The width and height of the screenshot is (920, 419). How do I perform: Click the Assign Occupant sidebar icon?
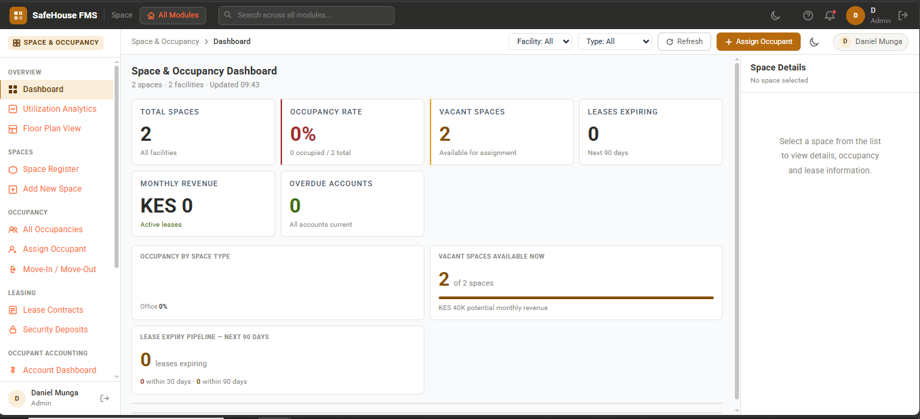tap(13, 249)
